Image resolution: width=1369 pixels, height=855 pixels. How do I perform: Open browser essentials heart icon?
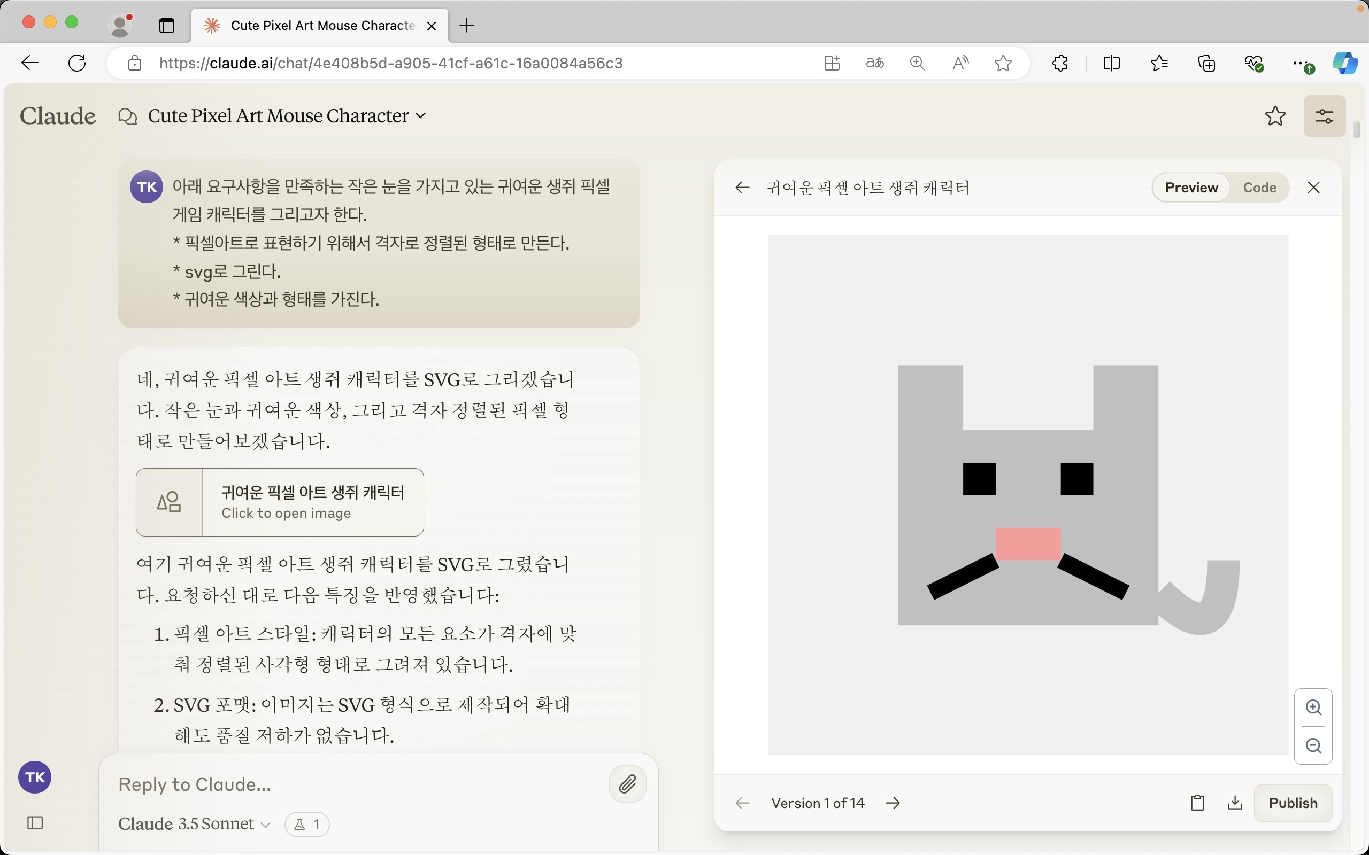pos(1254,64)
